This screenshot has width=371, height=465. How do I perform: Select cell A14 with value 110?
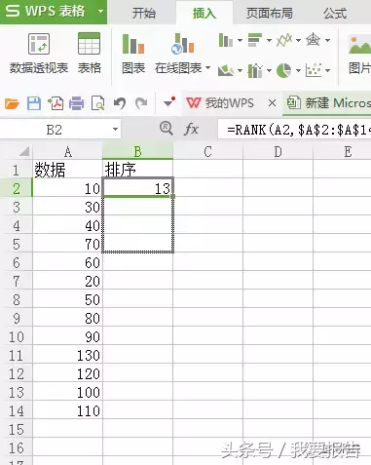coord(67,410)
